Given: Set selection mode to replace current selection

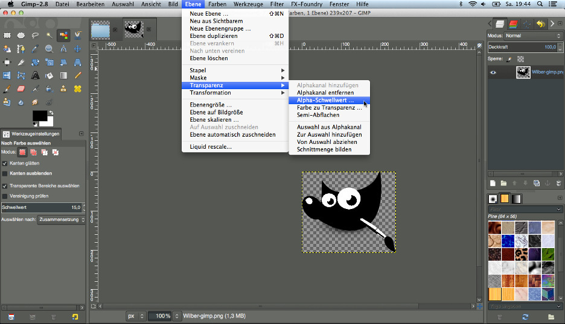Looking at the screenshot, I should pyautogui.click(x=22, y=152).
